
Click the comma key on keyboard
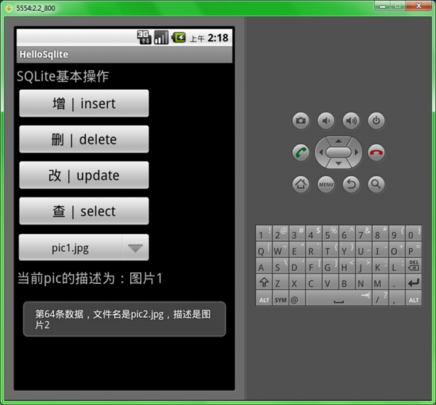(x=397, y=299)
